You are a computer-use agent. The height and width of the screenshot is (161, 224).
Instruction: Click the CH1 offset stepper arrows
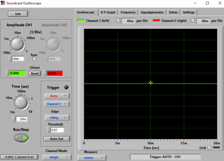pos(7,73)
